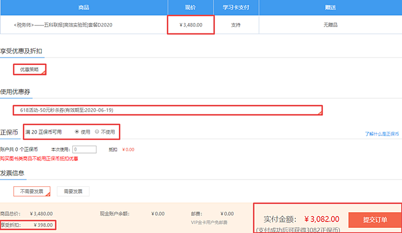Click the 邮费 ¥0.00 value

pyautogui.click(x=227, y=214)
